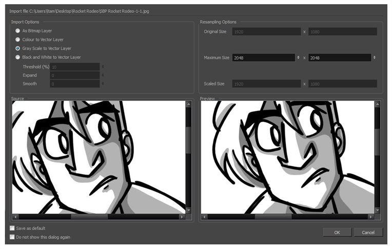The image size is (392, 249).
Task: Click the Preview panel horizontal scrollbar thumb
Action: [273, 217]
